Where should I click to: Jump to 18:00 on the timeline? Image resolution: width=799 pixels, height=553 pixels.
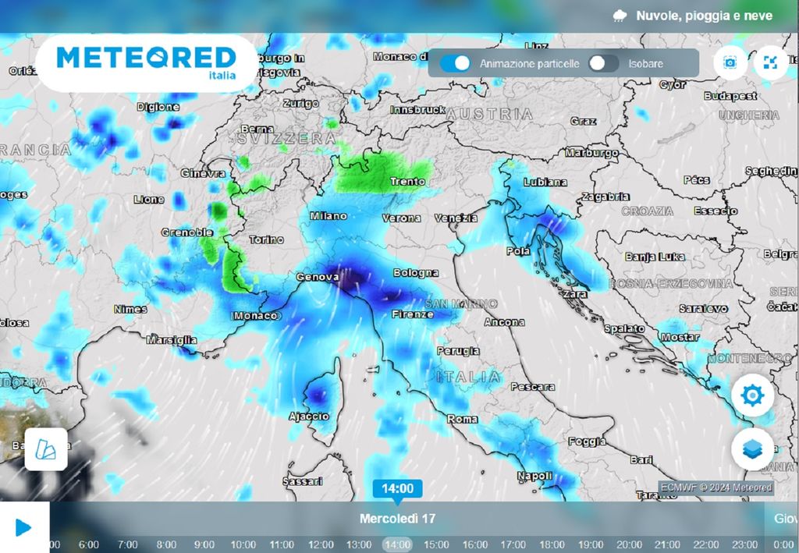point(551,544)
